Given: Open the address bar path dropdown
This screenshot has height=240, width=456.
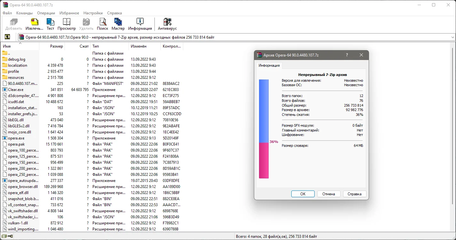Looking at the screenshot, I should pyautogui.click(x=452, y=37).
